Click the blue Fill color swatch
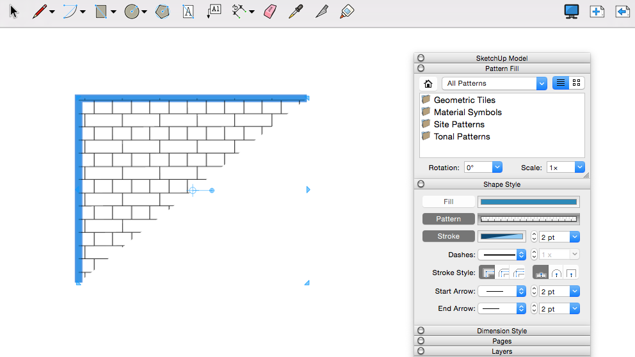Image resolution: width=635 pixels, height=357 pixels. [528, 202]
